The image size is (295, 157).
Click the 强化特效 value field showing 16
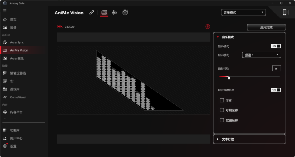tap(276, 68)
